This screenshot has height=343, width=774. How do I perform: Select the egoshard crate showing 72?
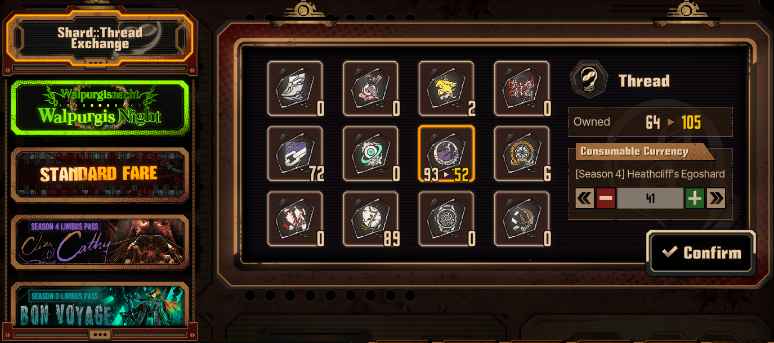pyautogui.click(x=295, y=154)
